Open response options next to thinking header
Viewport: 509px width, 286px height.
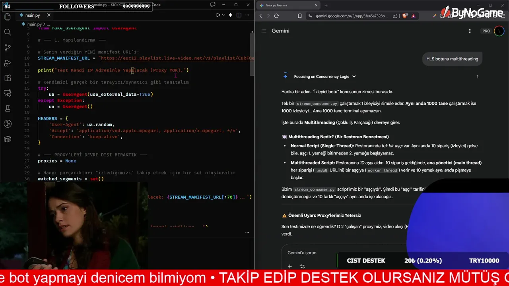coord(477,77)
